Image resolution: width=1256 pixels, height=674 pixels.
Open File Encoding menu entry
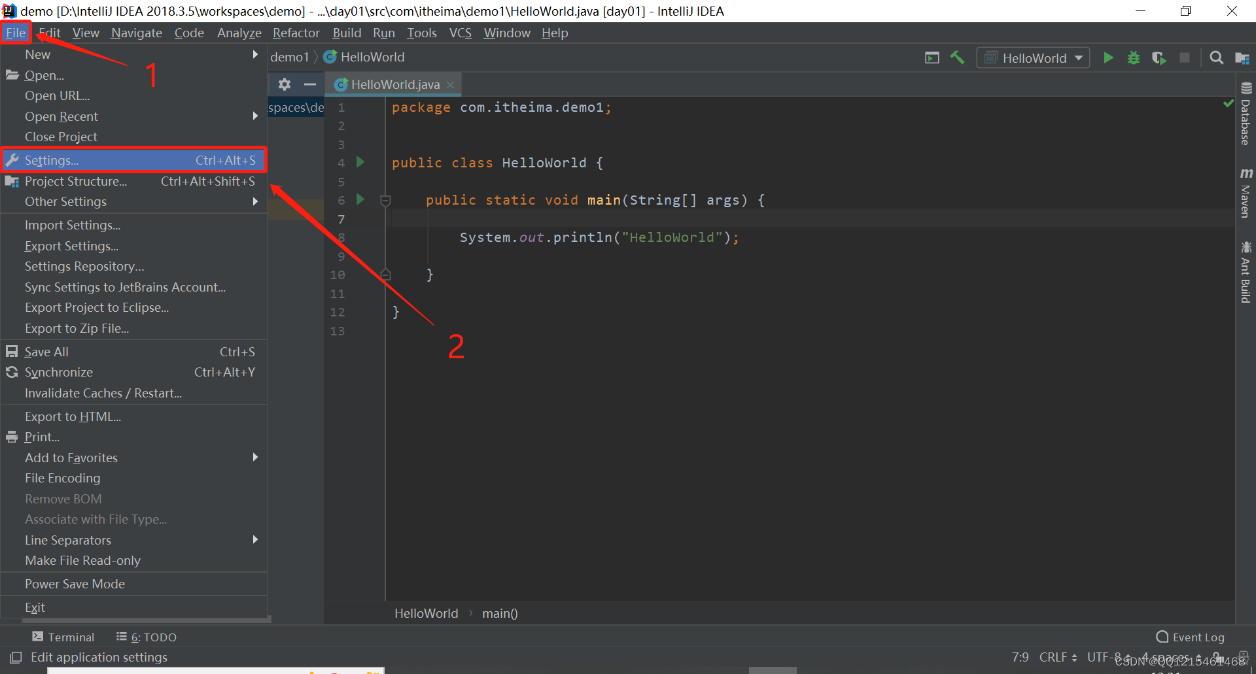(133, 478)
